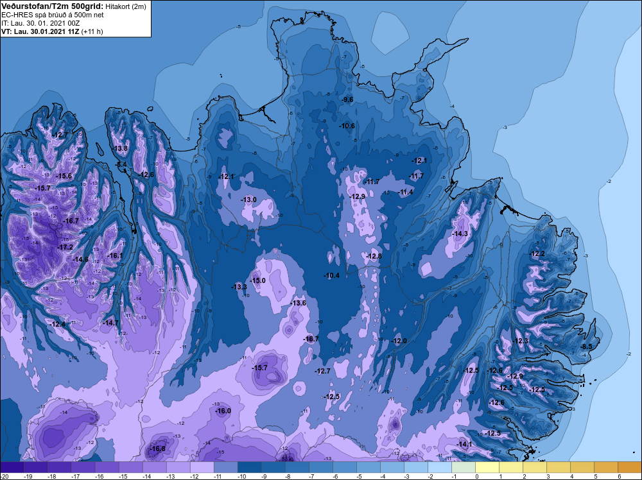Click the -16.1 temperature label
The image size is (642, 480).
(115, 255)
